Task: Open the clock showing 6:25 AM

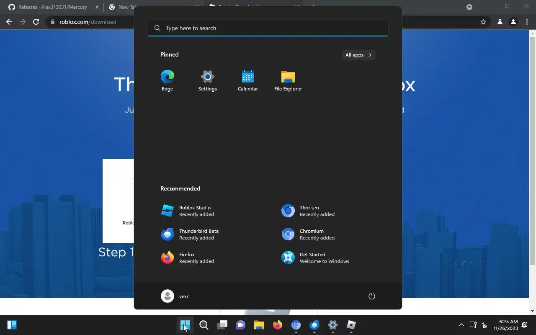Action: click(x=505, y=325)
